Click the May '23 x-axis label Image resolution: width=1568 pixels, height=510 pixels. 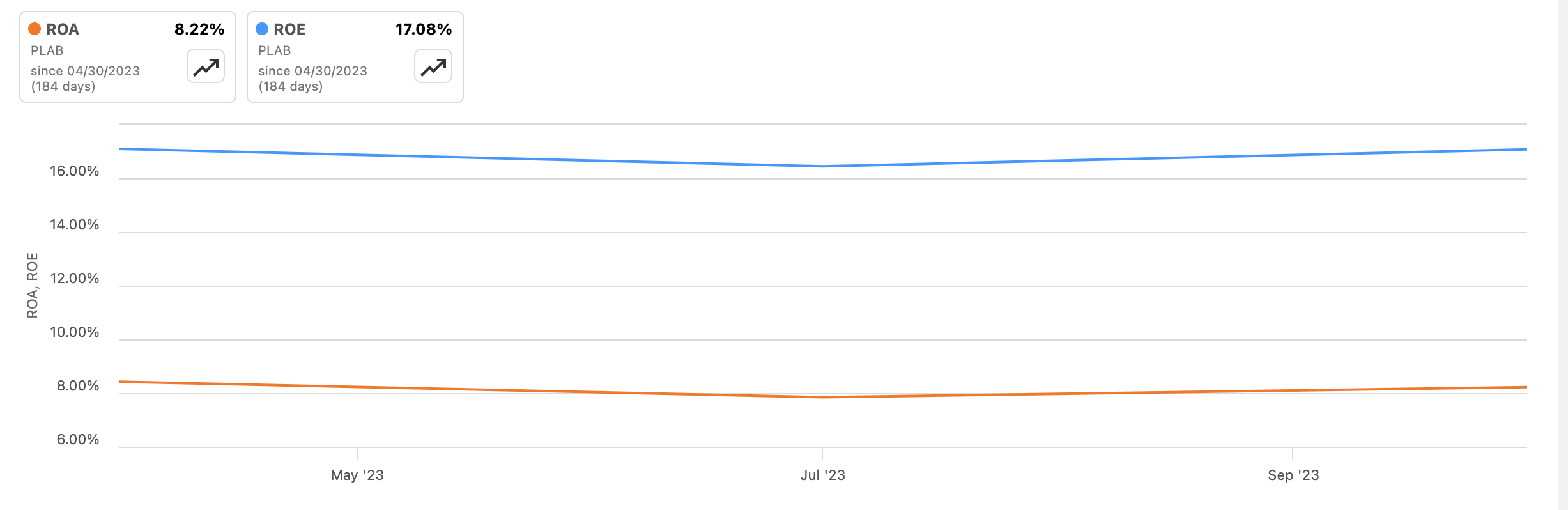(357, 475)
